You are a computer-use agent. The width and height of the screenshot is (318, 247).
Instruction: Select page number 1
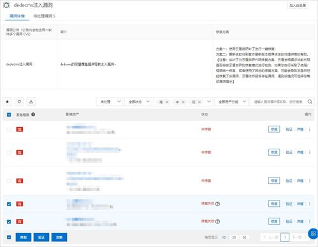pos(285,237)
